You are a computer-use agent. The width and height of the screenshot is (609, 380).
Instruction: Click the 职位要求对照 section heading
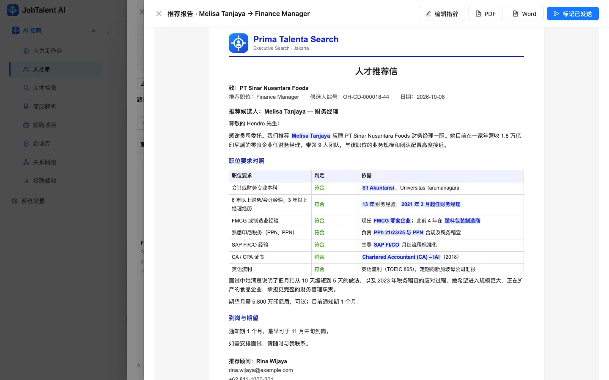[247, 161]
